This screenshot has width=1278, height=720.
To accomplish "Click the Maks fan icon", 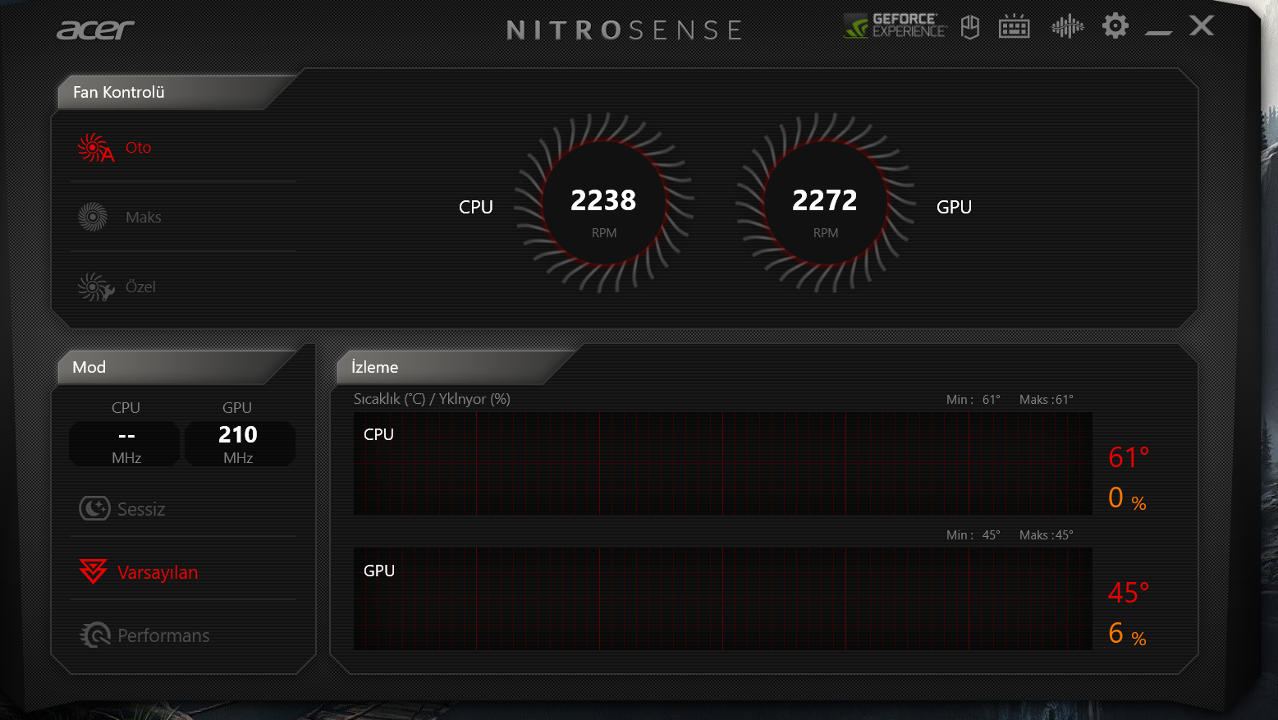I will [x=93, y=217].
